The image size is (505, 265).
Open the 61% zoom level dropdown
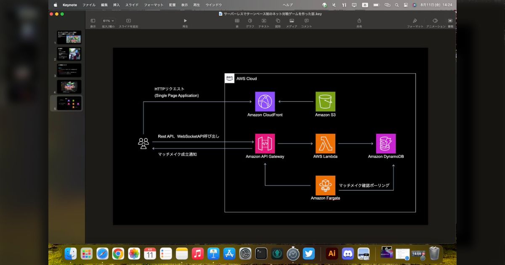pos(107,20)
